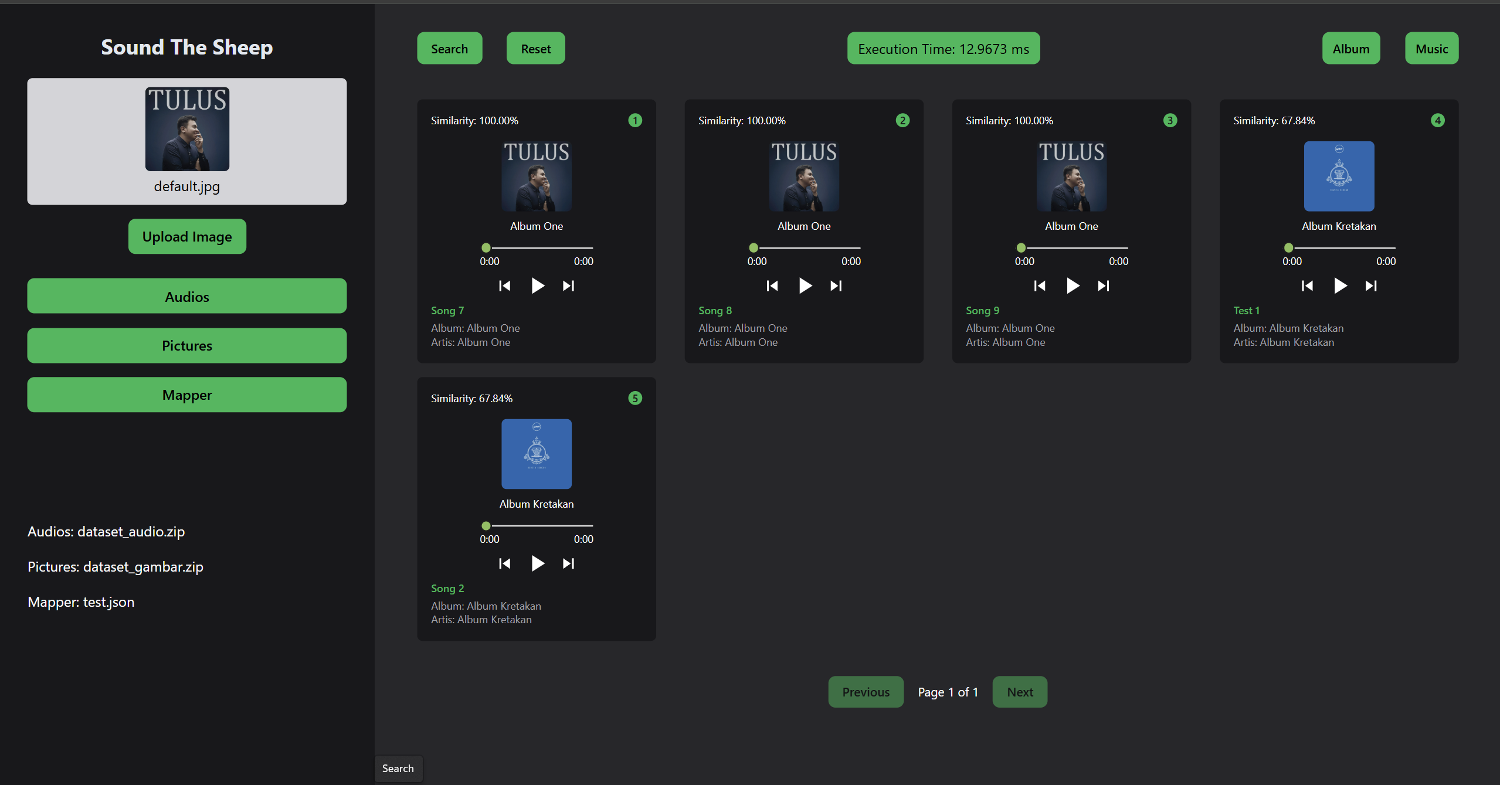The image size is (1500, 785).
Task: Click the Reset button
Action: (x=535, y=48)
